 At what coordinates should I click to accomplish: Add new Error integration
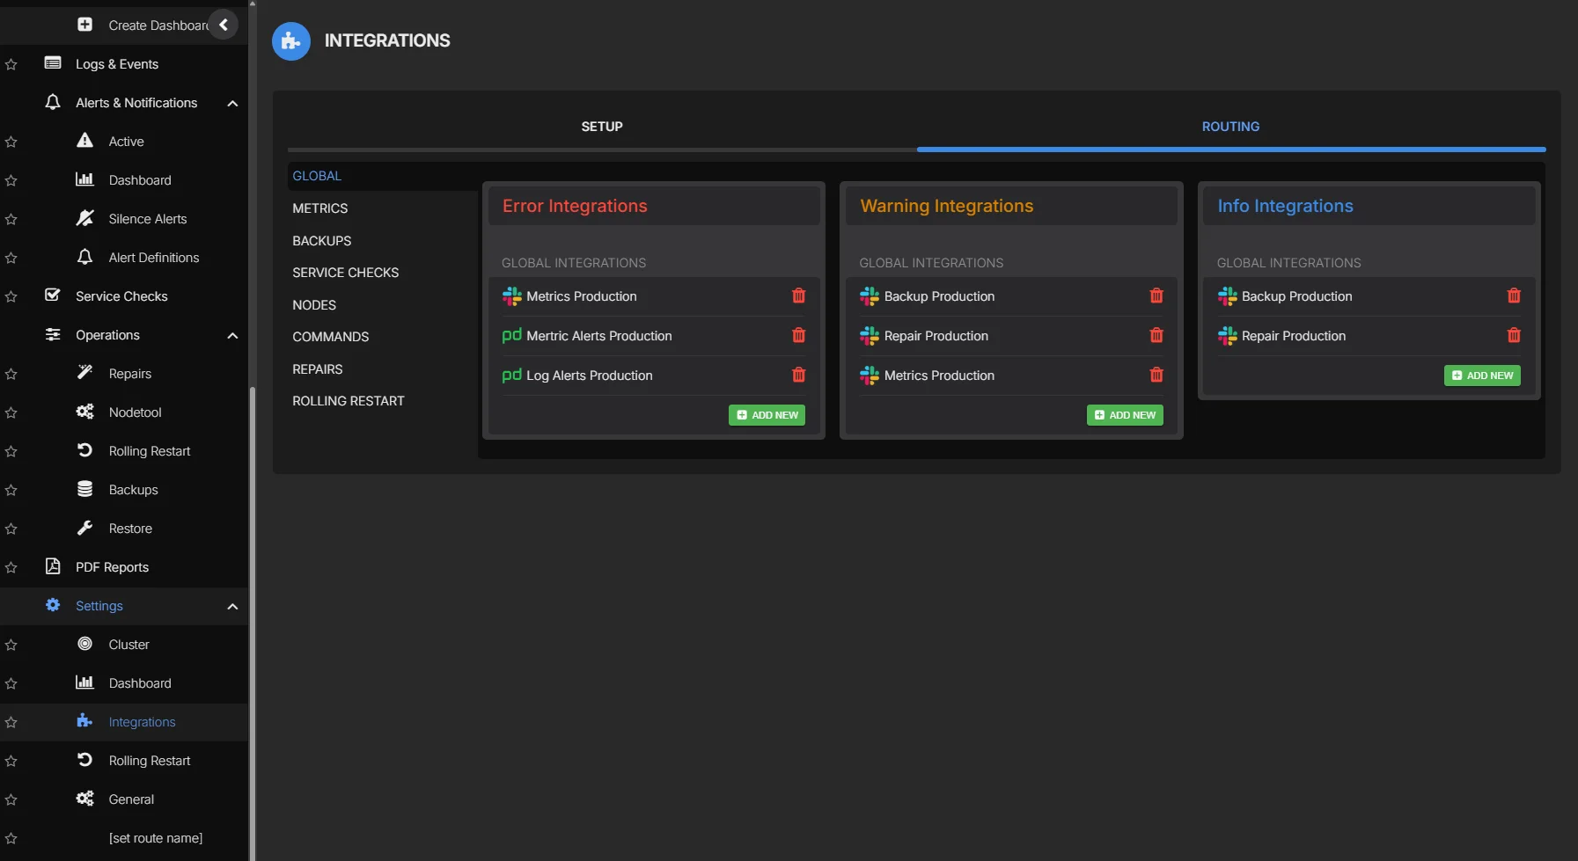point(767,415)
